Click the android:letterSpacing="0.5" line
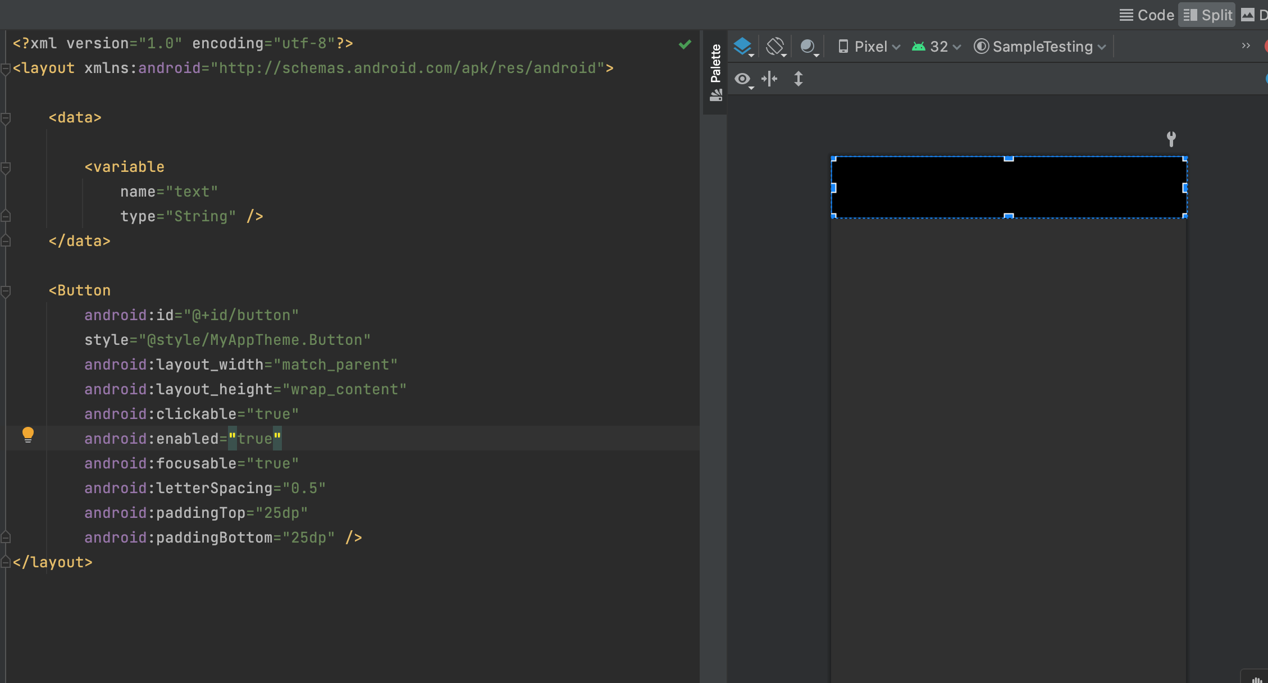The width and height of the screenshot is (1268, 683). (205, 488)
